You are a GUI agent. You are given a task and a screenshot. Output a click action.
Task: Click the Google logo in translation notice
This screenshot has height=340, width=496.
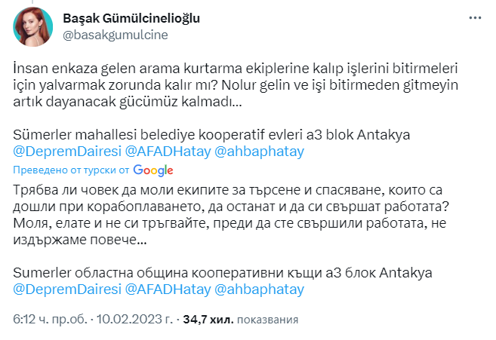[x=154, y=170]
